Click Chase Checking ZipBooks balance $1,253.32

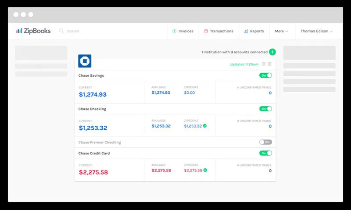(193, 126)
